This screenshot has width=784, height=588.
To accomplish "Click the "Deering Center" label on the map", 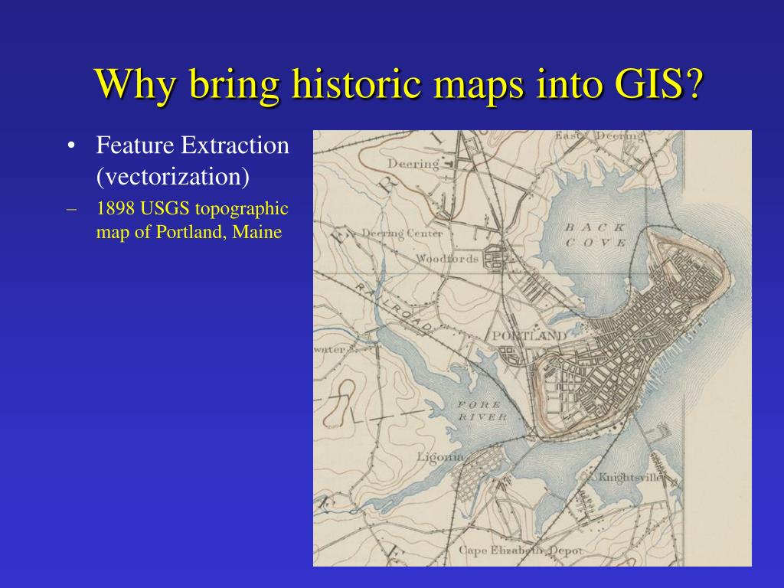I will click(402, 234).
